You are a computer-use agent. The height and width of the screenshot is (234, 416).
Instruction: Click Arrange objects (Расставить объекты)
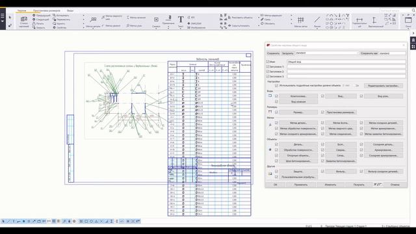click(240, 18)
